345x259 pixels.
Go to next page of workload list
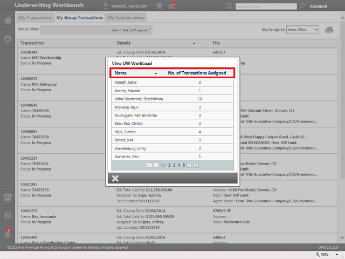pos(189,166)
